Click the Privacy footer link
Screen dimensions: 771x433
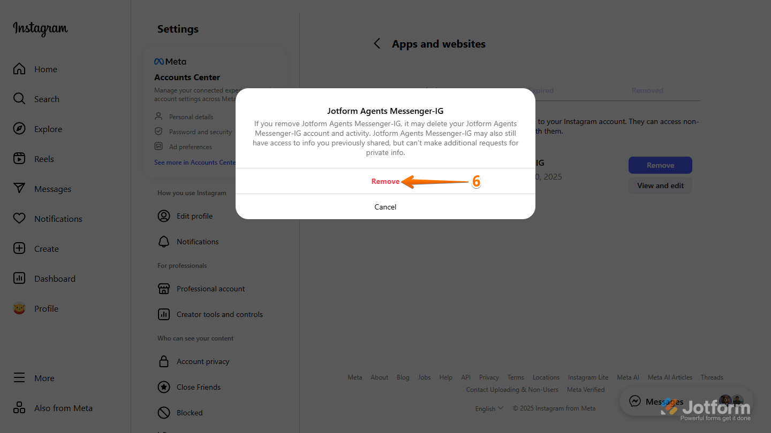tap(489, 377)
